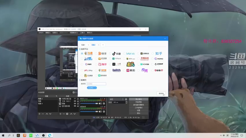Image resolution: width=246 pixels, height=138 pixels.
Task: Click the room number input field
Action: [96, 84]
